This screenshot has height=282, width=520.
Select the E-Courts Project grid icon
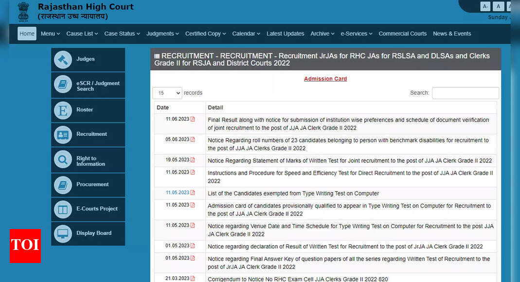[63, 209]
